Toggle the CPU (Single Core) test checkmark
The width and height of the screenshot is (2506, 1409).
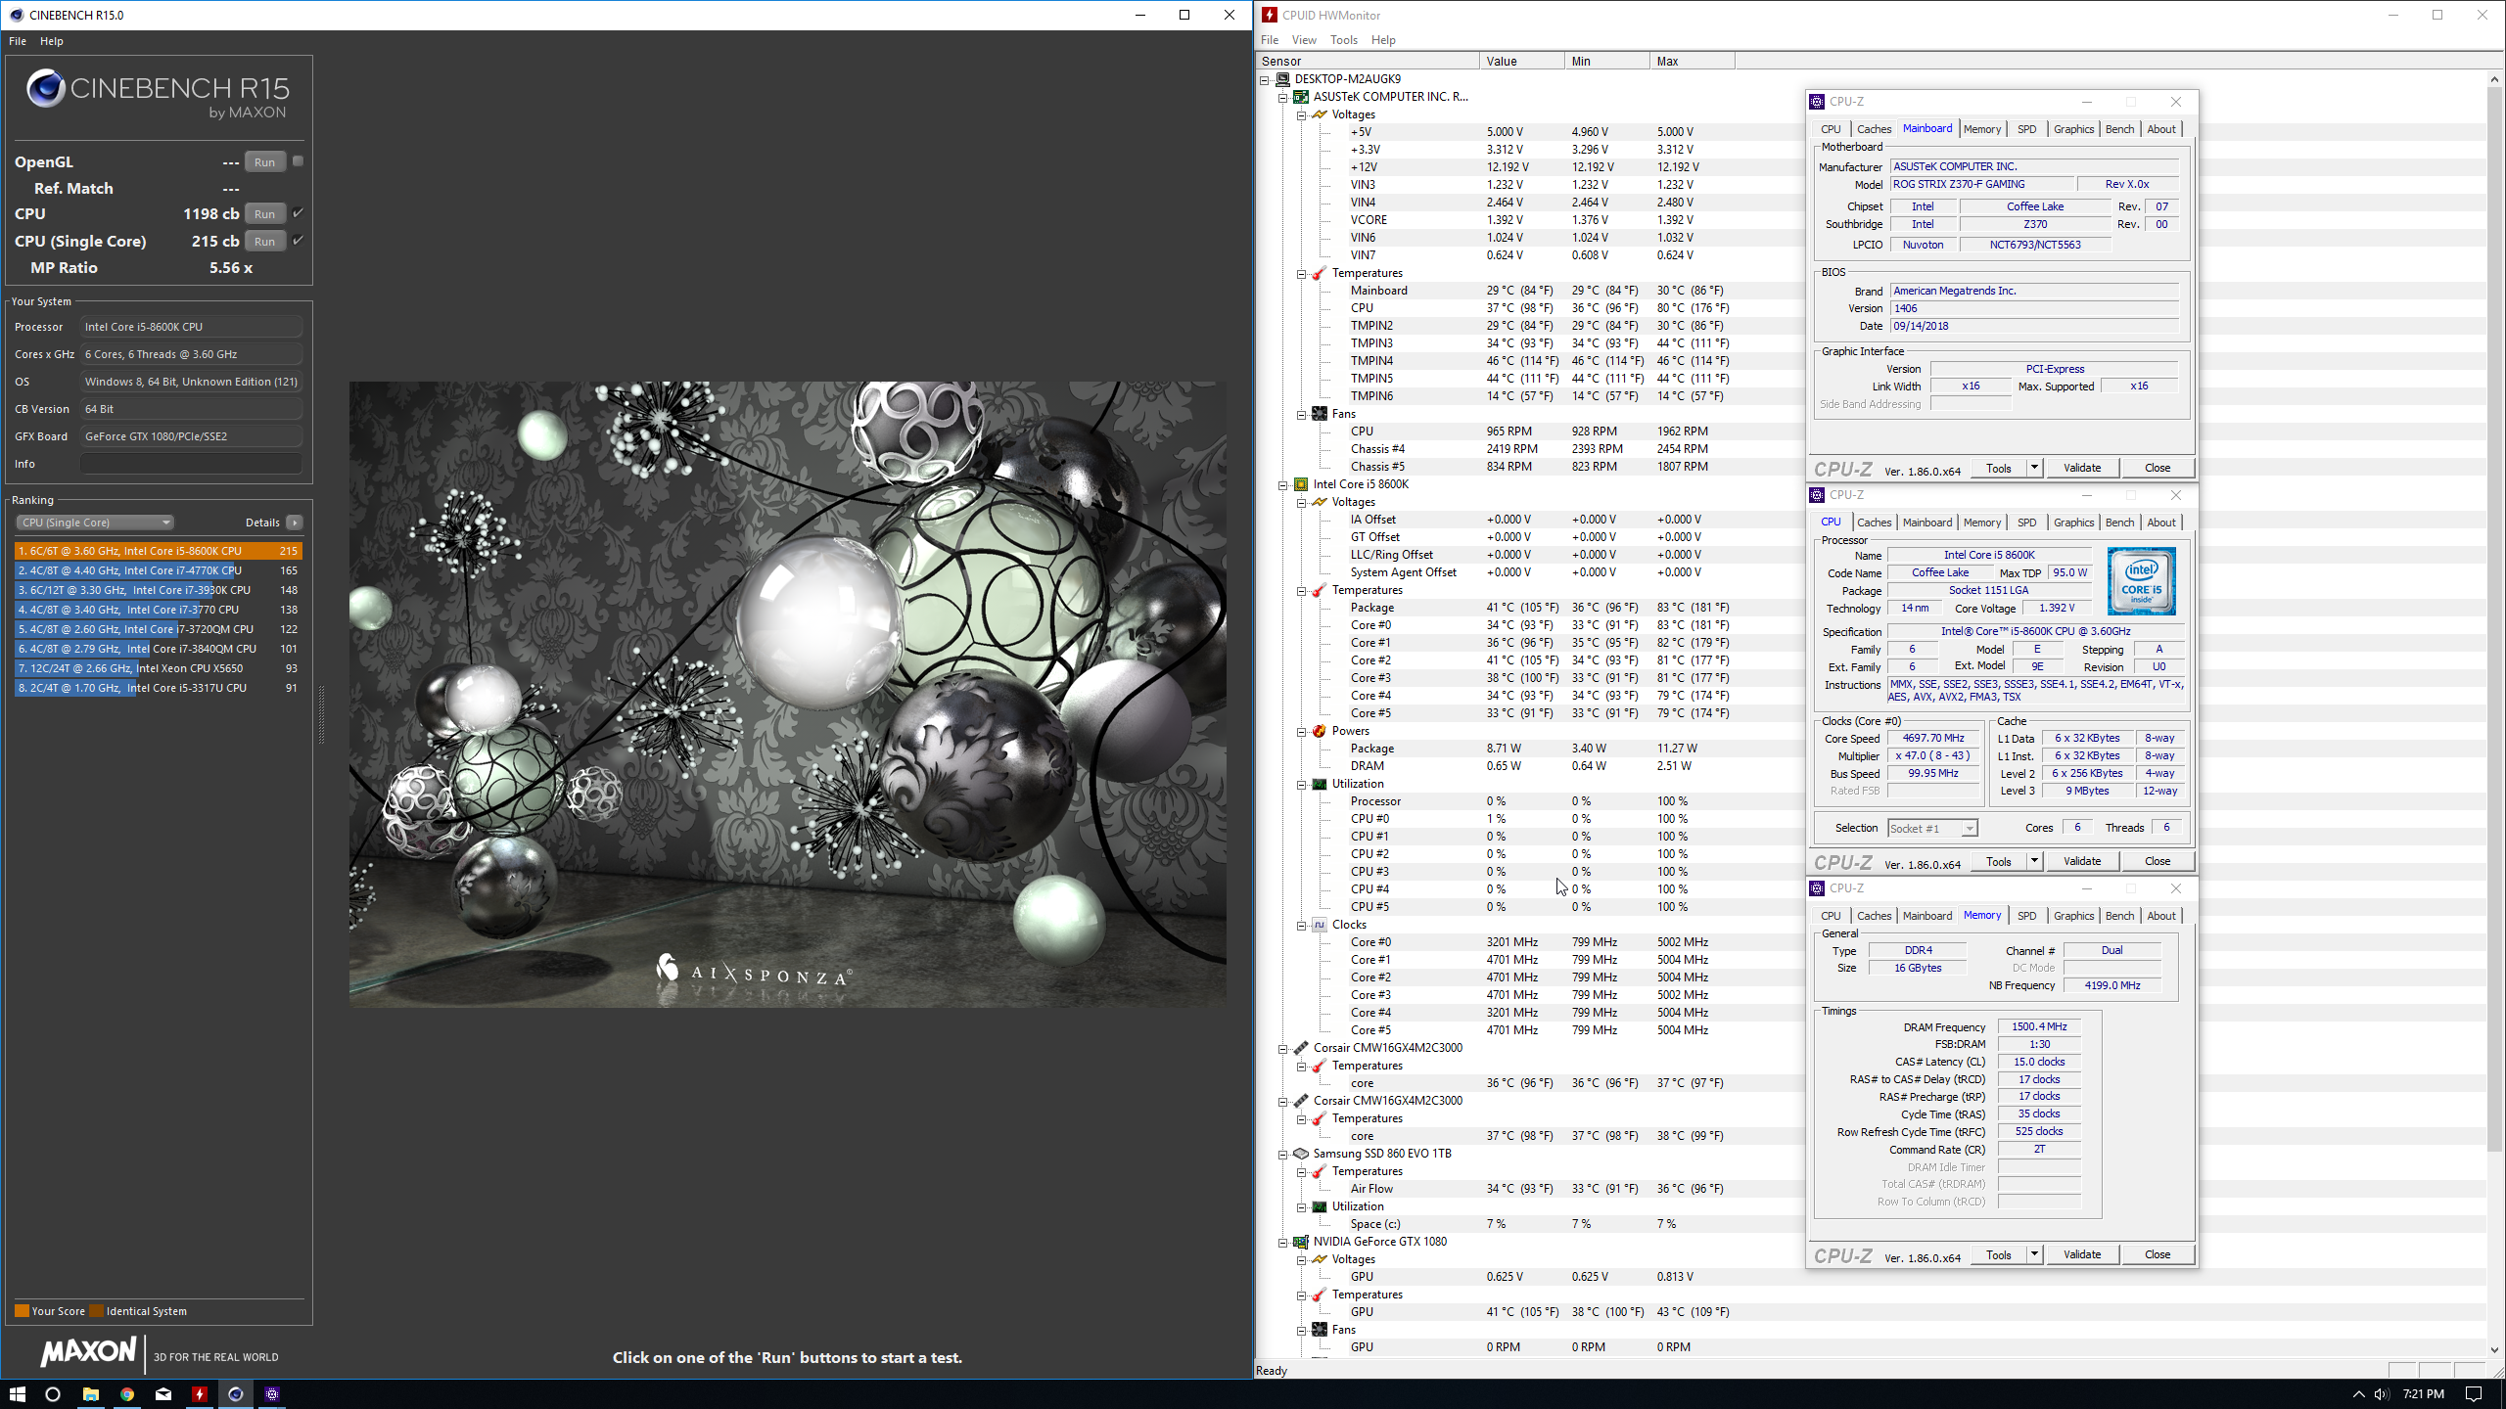[298, 240]
